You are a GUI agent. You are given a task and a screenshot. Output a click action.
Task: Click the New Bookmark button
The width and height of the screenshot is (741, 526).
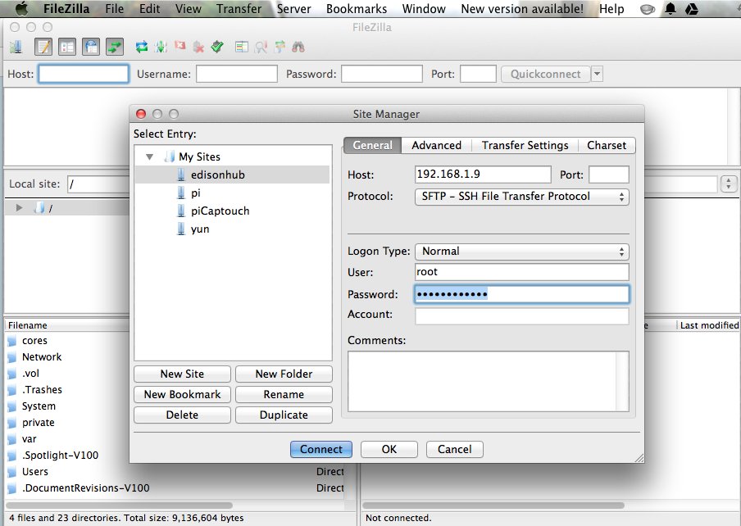tap(183, 395)
